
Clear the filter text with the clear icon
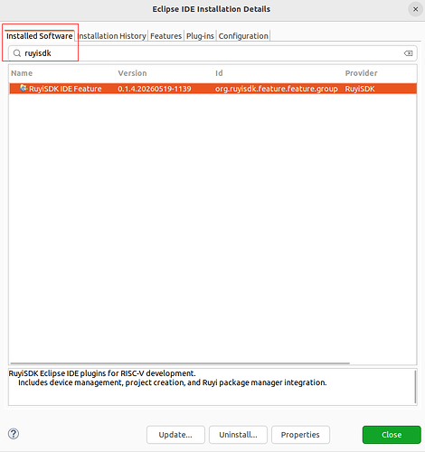click(408, 53)
